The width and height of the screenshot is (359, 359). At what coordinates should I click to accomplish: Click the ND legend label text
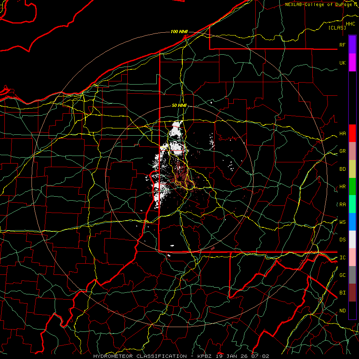click(x=342, y=311)
